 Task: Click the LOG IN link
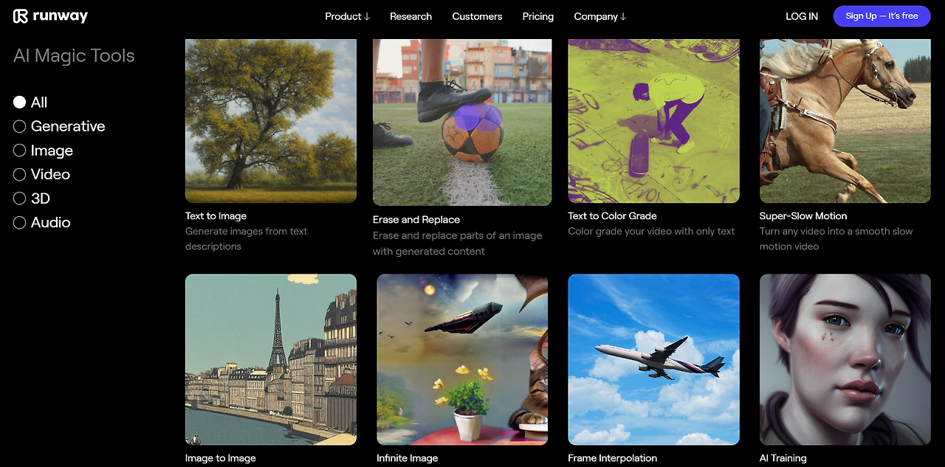(x=802, y=16)
